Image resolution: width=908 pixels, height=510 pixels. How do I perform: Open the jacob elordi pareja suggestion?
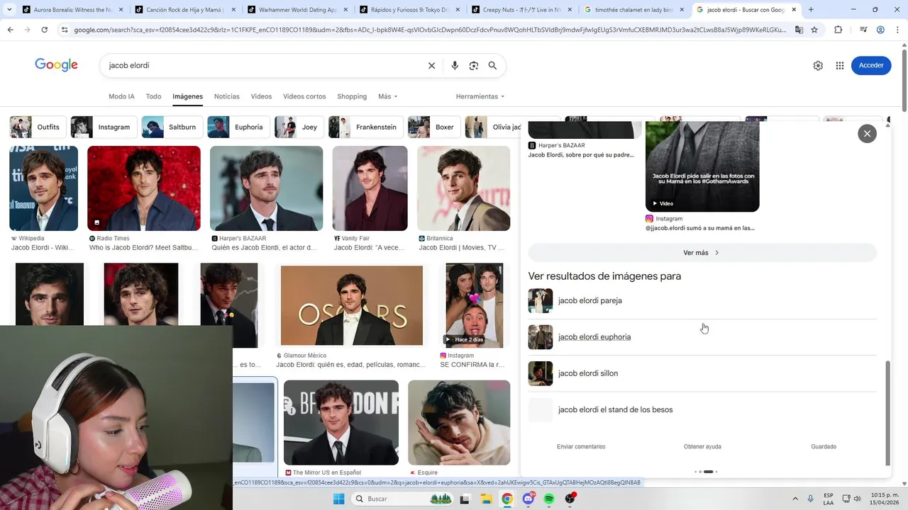702,300
